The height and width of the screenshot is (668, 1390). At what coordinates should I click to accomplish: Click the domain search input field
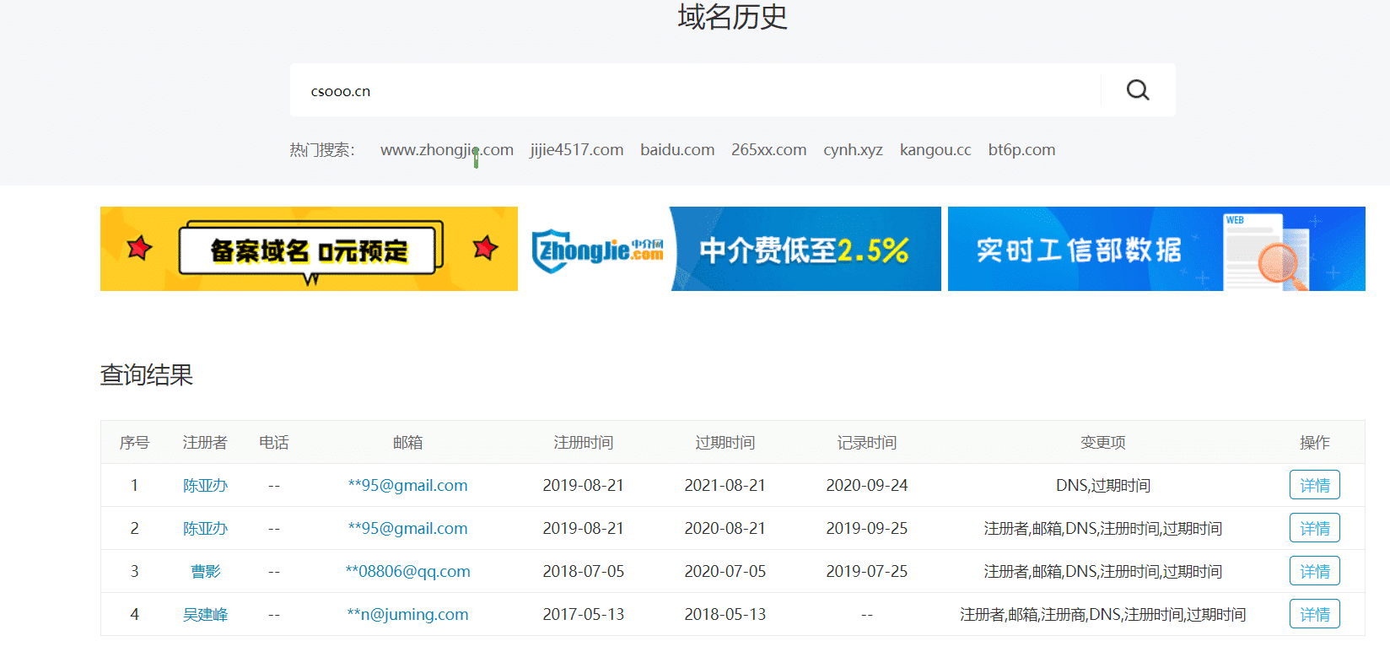coord(692,91)
